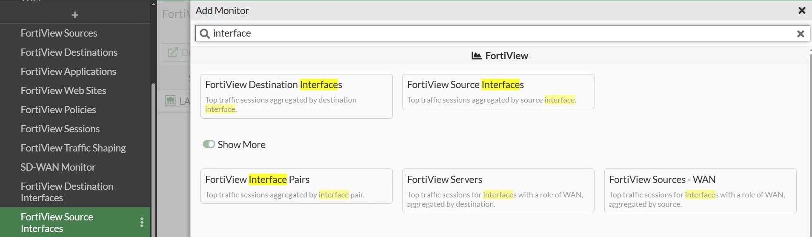Open FortiView Sources in sidebar
The image size is (812, 237).
point(59,33)
